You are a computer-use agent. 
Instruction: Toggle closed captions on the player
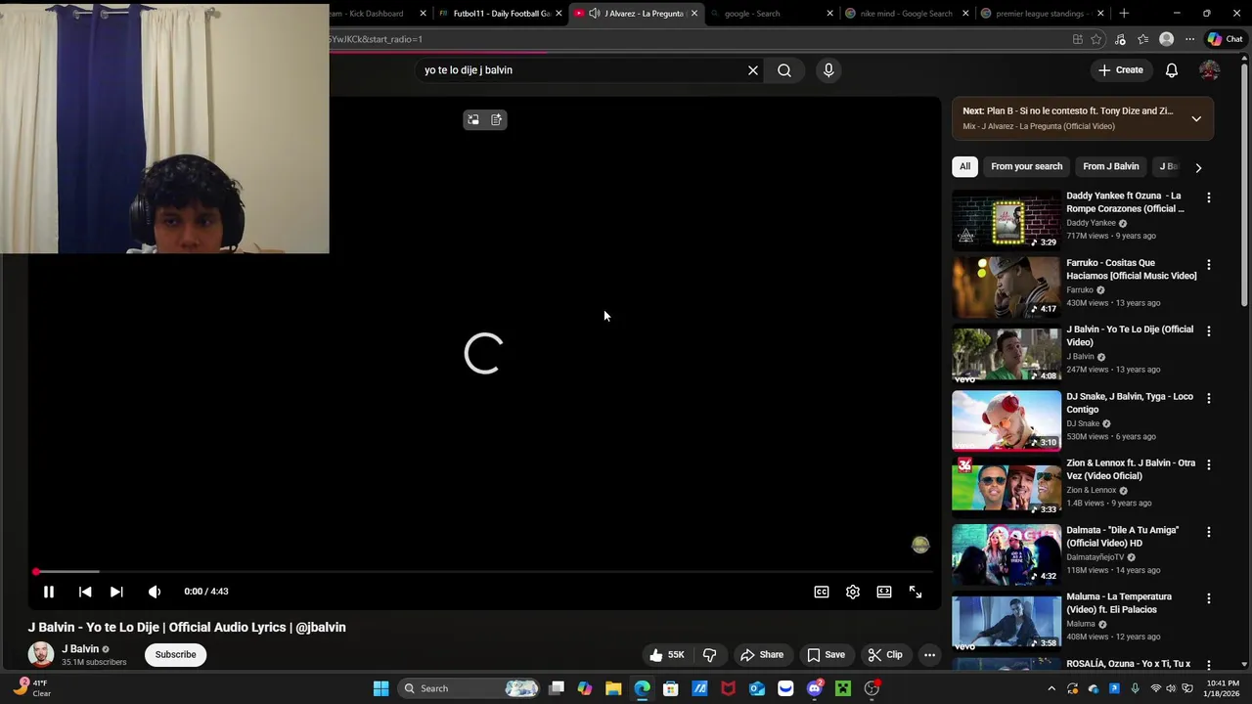coord(822,592)
